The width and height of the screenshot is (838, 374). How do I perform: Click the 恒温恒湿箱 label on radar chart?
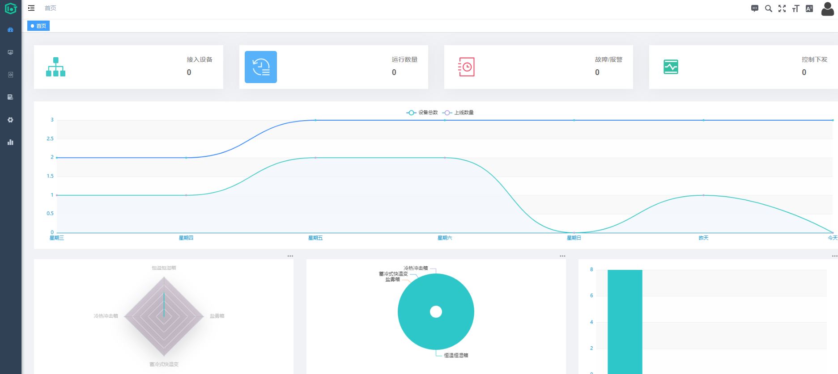pos(164,268)
